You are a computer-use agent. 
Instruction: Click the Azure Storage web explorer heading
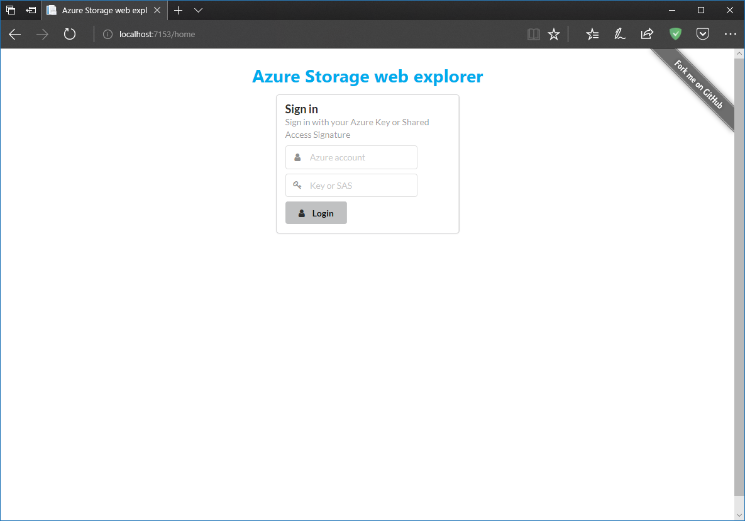[x=367, y=77]
